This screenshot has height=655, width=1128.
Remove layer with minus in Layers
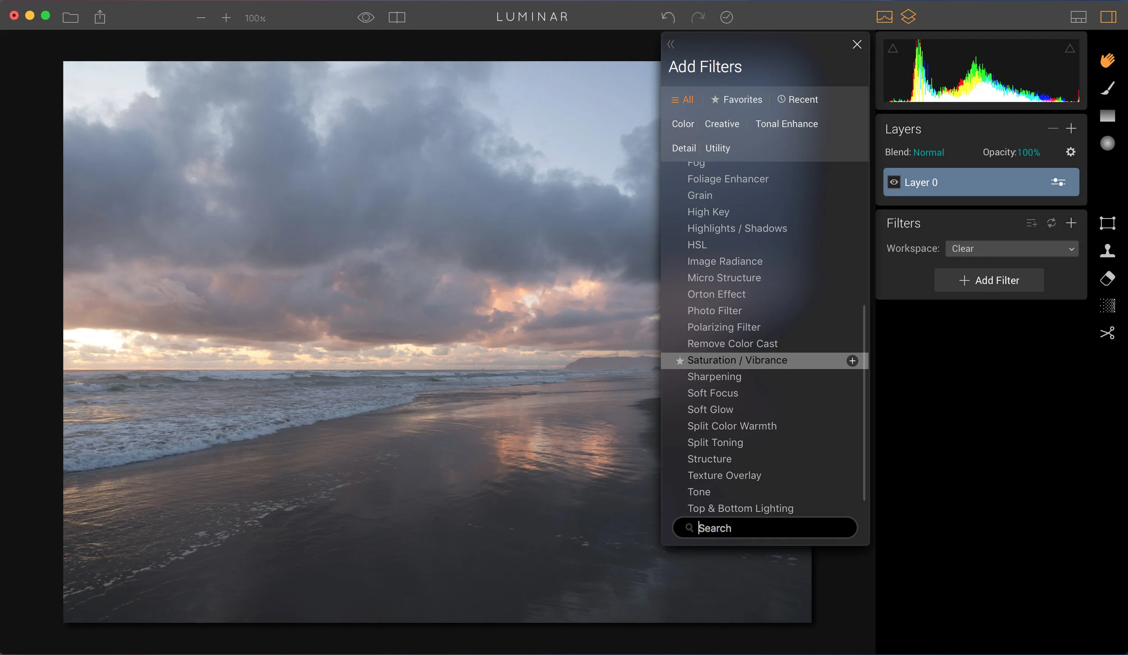click(x=1053, y=129)
